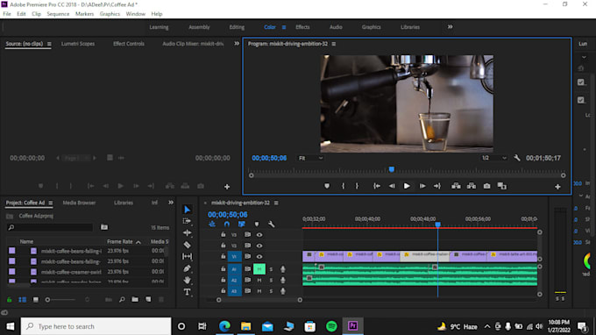Click Go to Out in Program monitor
This screenshot has width=596, height=335.
437,186
